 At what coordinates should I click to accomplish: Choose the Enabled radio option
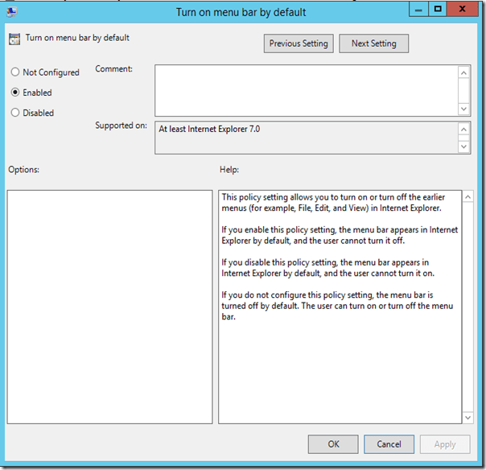coord(14,93)
